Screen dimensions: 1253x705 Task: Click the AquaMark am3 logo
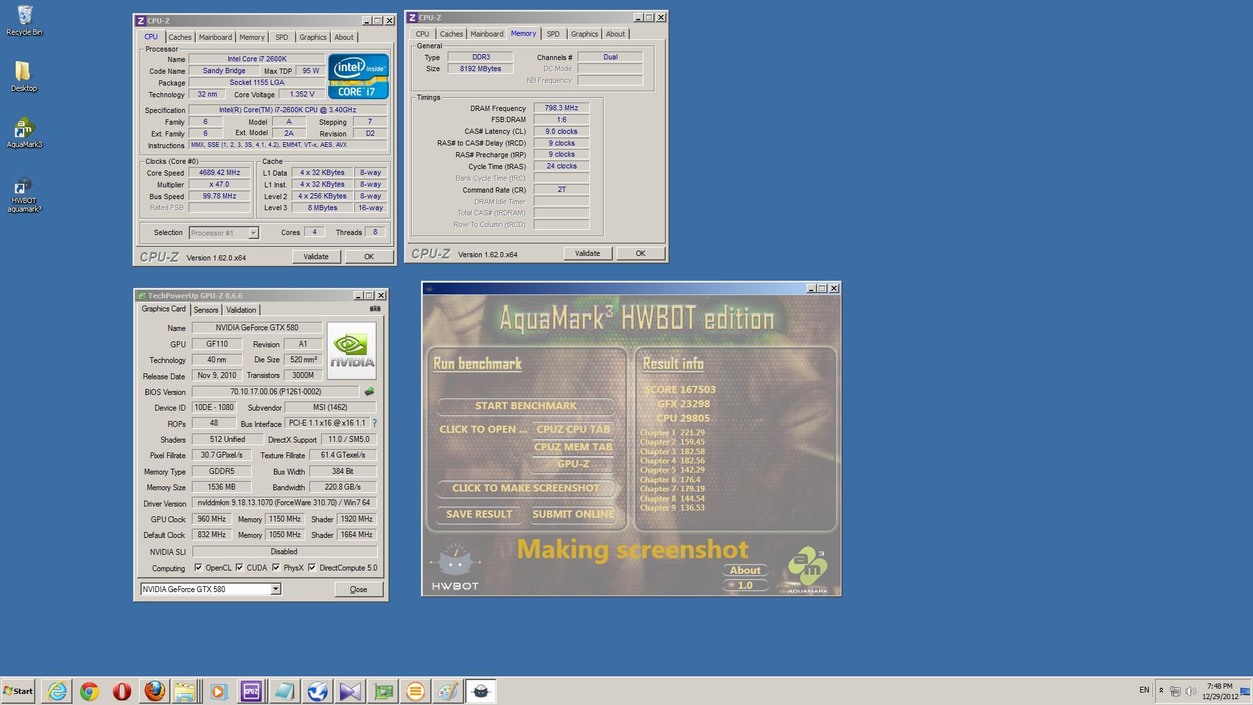808,570
